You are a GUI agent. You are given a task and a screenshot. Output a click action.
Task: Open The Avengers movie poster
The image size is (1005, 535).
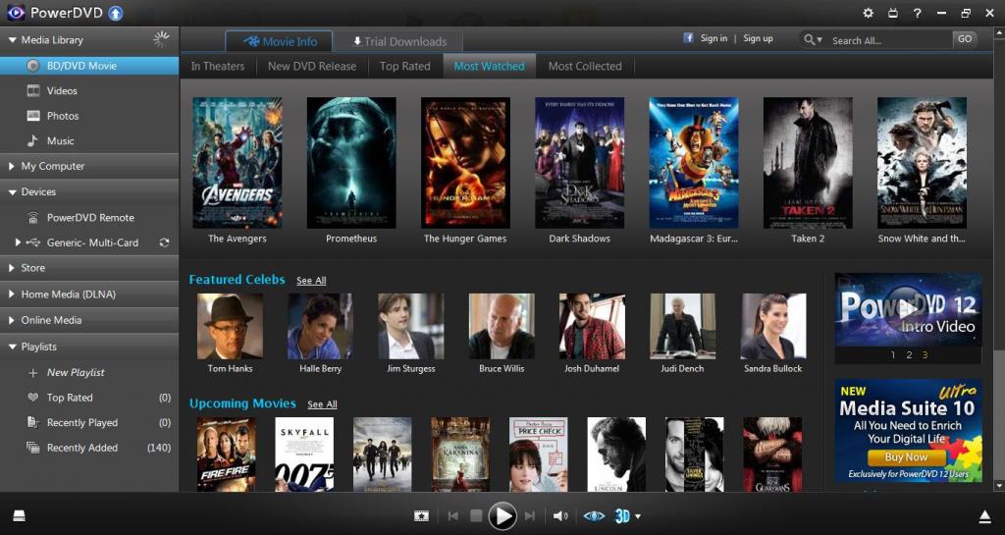[238, 163]
